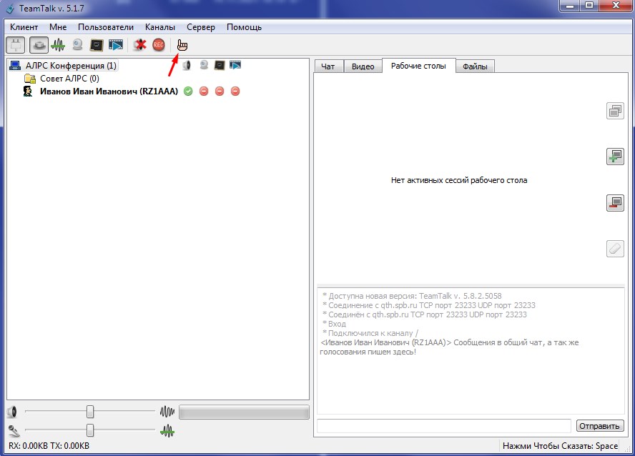Click the raise hand toolbar icon

click(182, 45)
